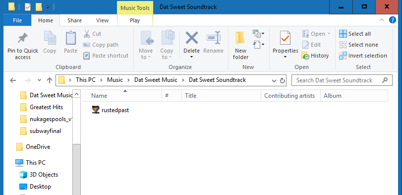402x195 pixels.
Task: Open Customize Quick Access Toolbar dropdown
Action: point(48,8)
